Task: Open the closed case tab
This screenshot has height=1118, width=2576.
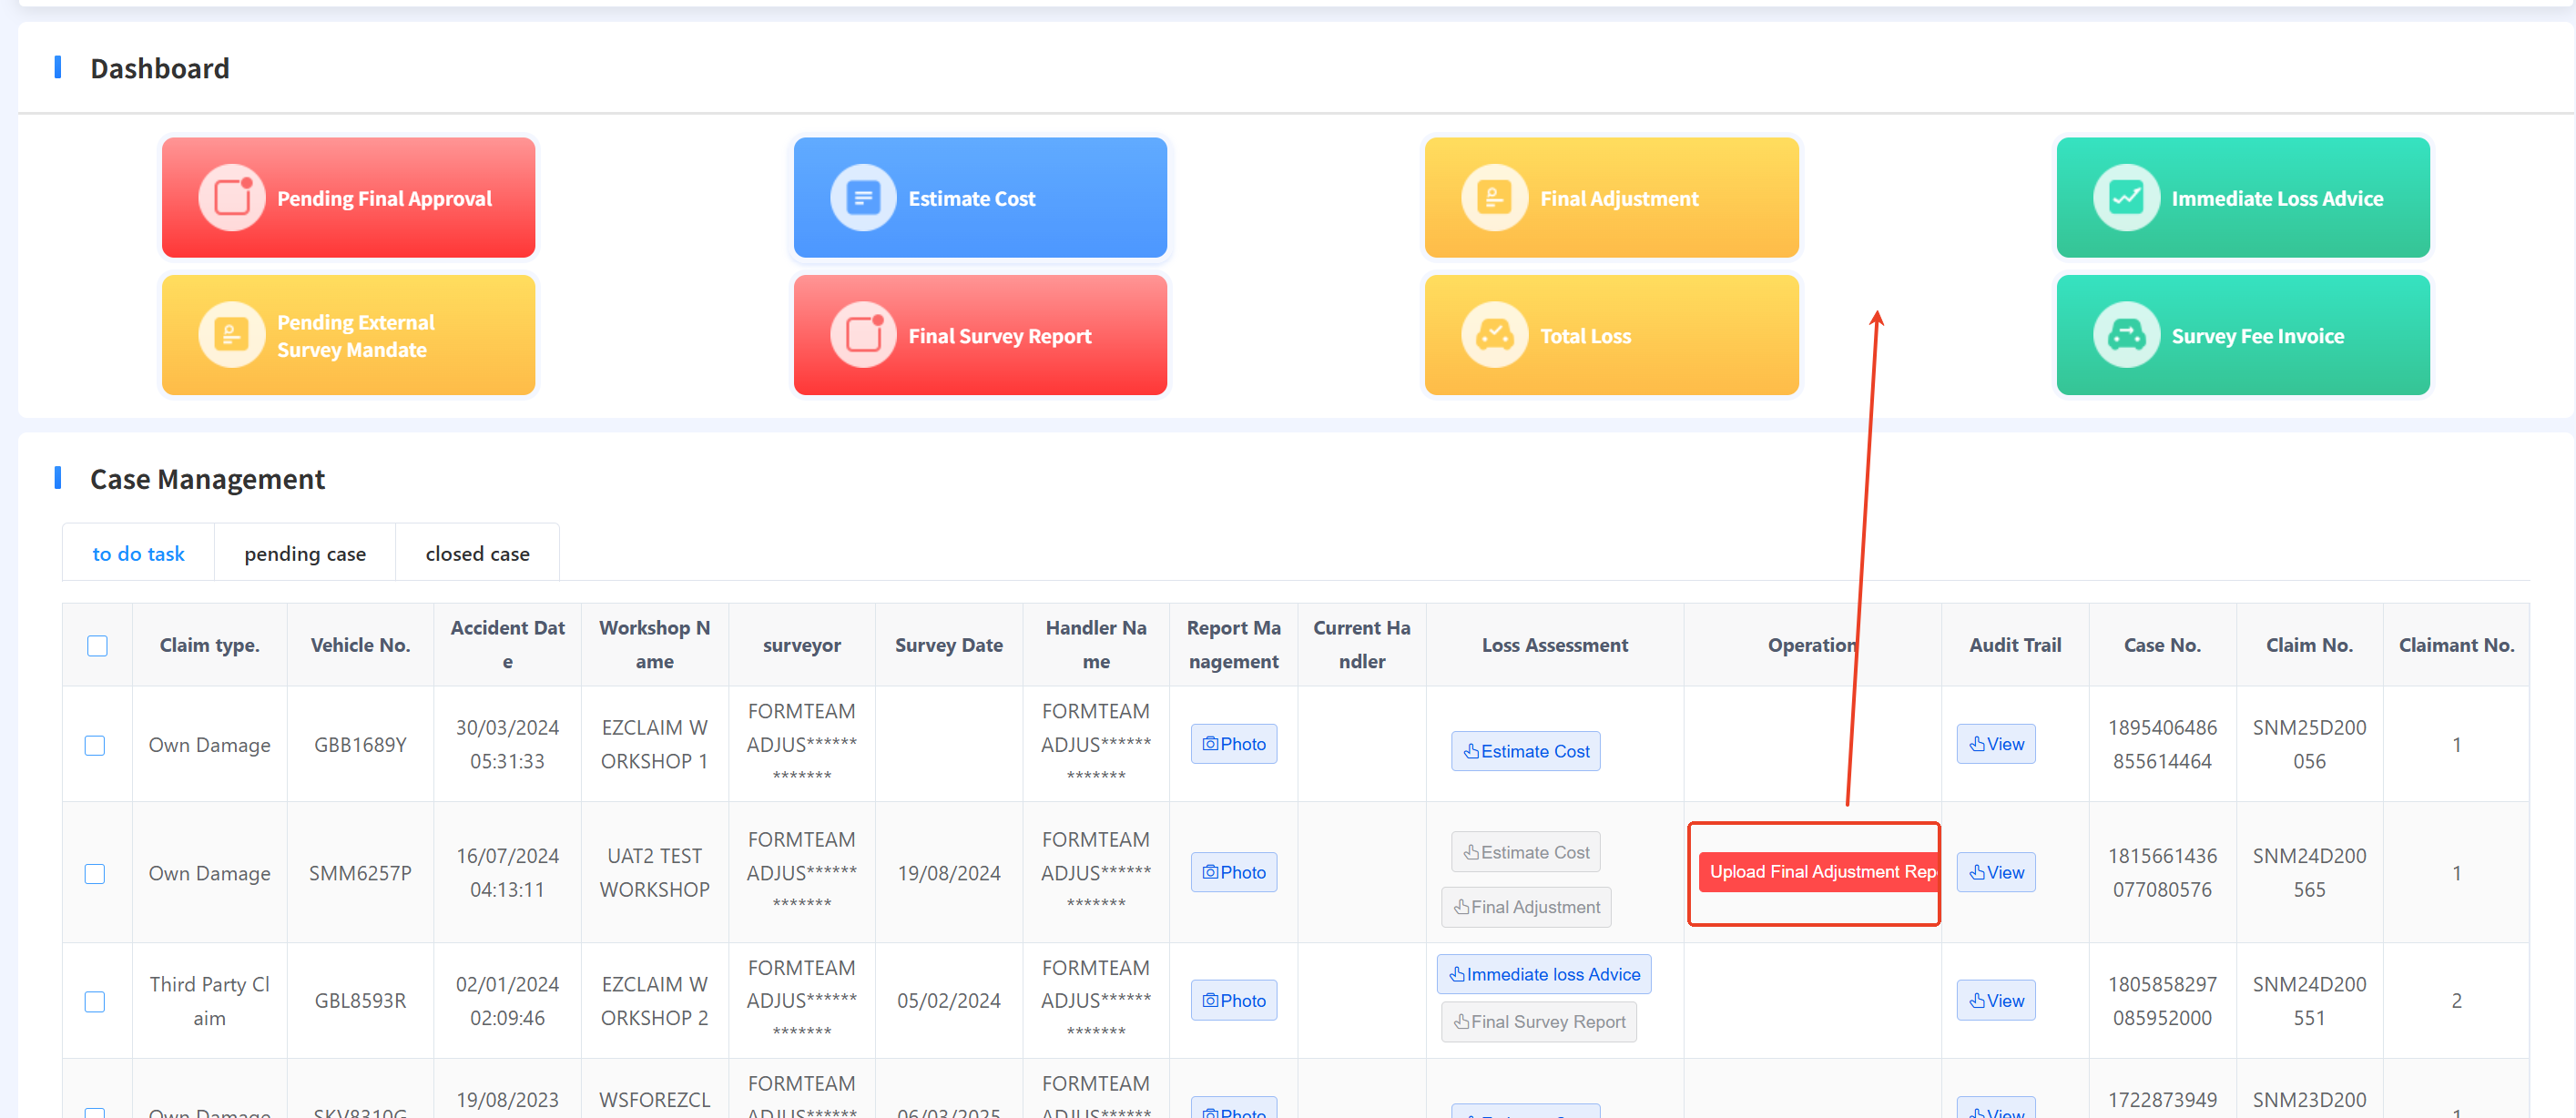Action: click(477, 554)
